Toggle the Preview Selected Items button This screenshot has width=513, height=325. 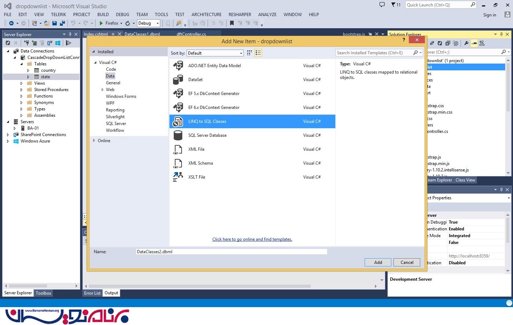(474, 43)
